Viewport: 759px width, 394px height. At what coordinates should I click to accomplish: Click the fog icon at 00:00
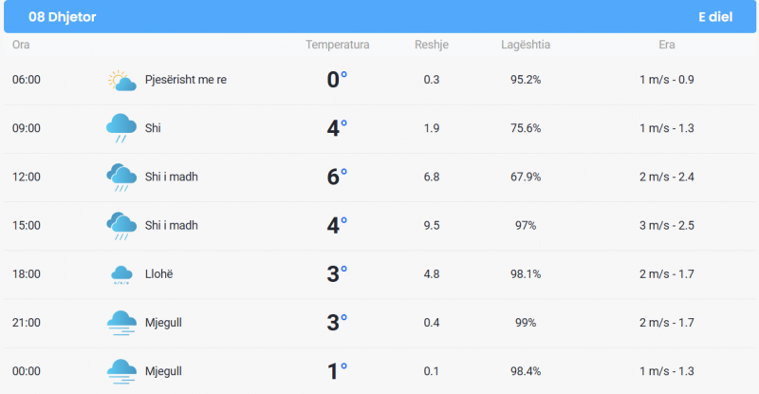point(121,371)
